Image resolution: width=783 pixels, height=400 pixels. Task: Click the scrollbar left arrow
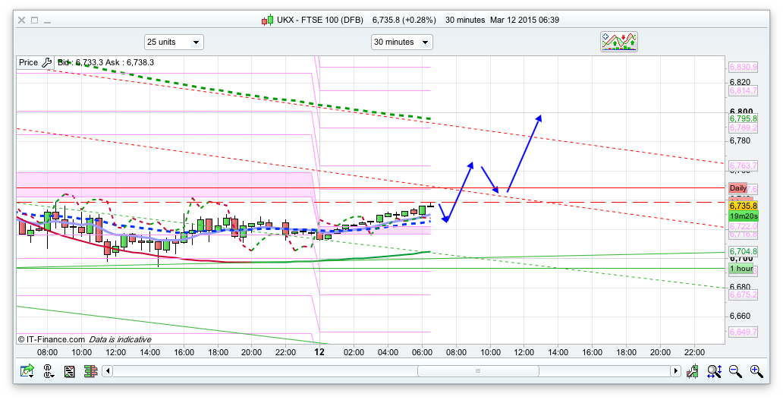[x=108, y=371]
